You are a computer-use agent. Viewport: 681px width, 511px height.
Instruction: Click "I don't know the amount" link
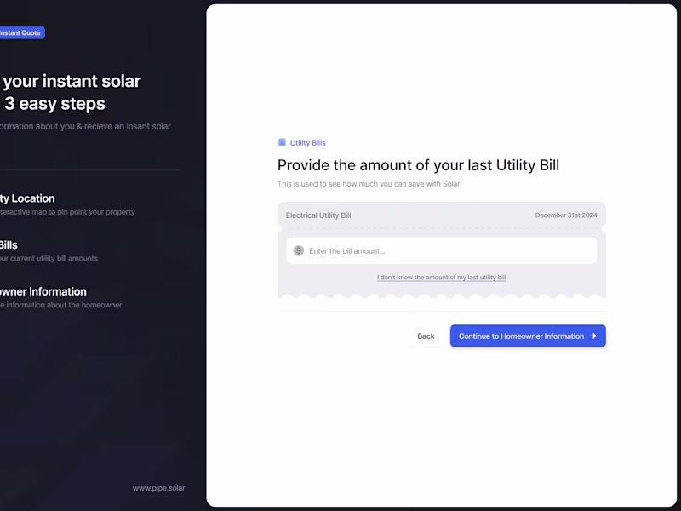click(x=441, y=278)
